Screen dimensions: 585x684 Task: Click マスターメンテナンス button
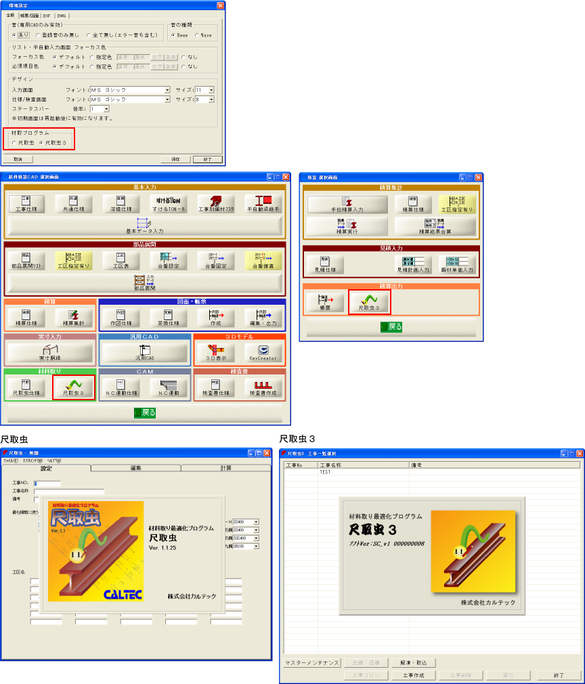312,662
